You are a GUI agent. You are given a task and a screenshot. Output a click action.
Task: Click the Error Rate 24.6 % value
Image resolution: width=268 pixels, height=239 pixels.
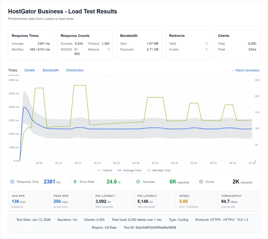114,182
